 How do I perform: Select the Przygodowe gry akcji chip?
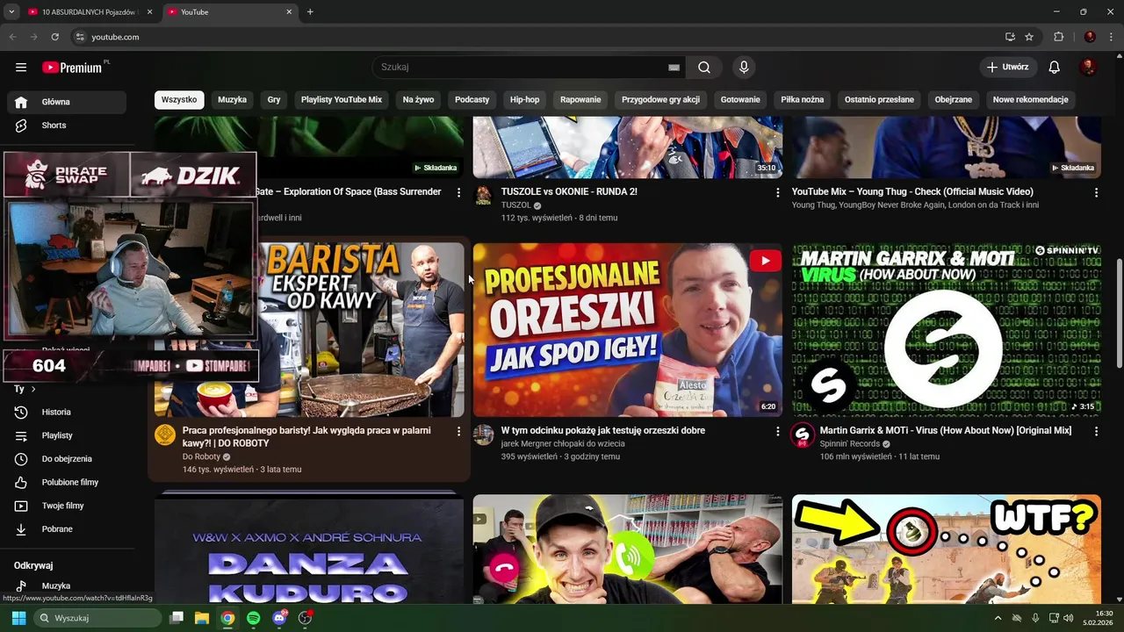click(x=660, y=100)
